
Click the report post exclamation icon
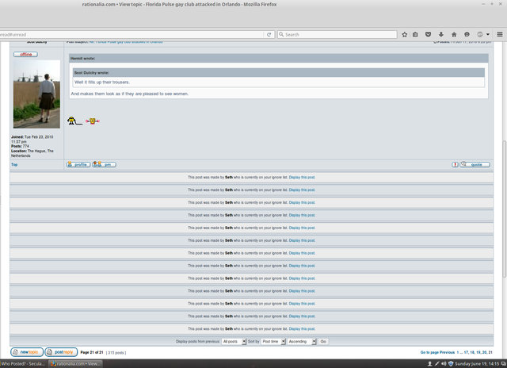(455, 164)
